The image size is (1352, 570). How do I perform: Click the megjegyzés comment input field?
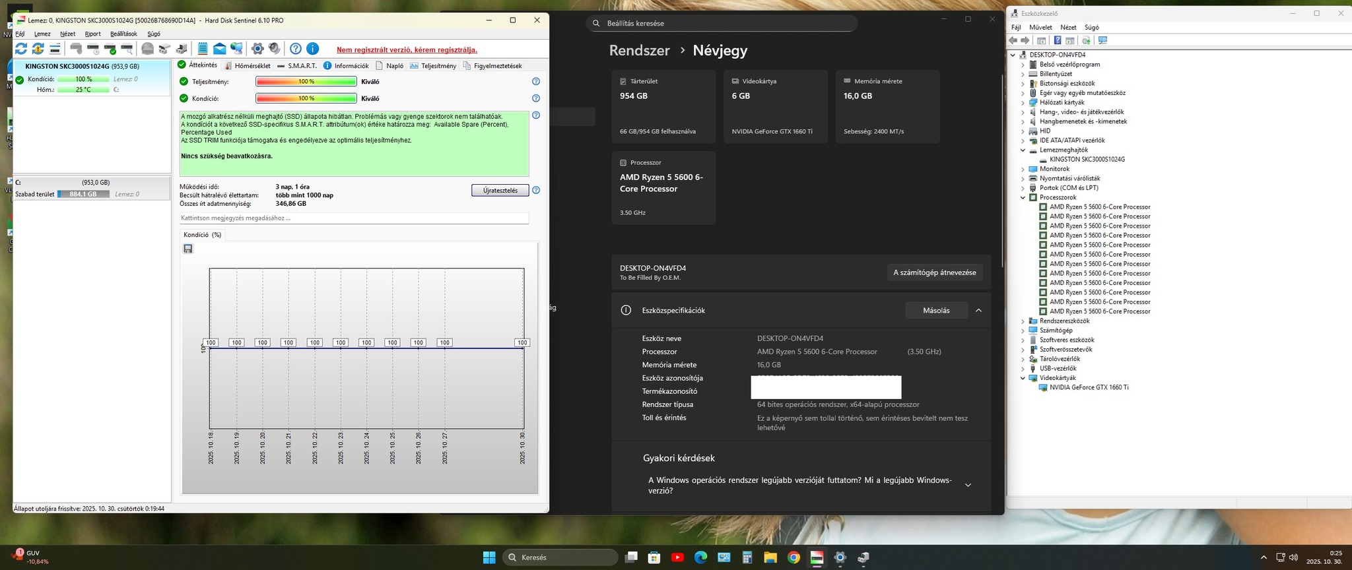point(354,218)
